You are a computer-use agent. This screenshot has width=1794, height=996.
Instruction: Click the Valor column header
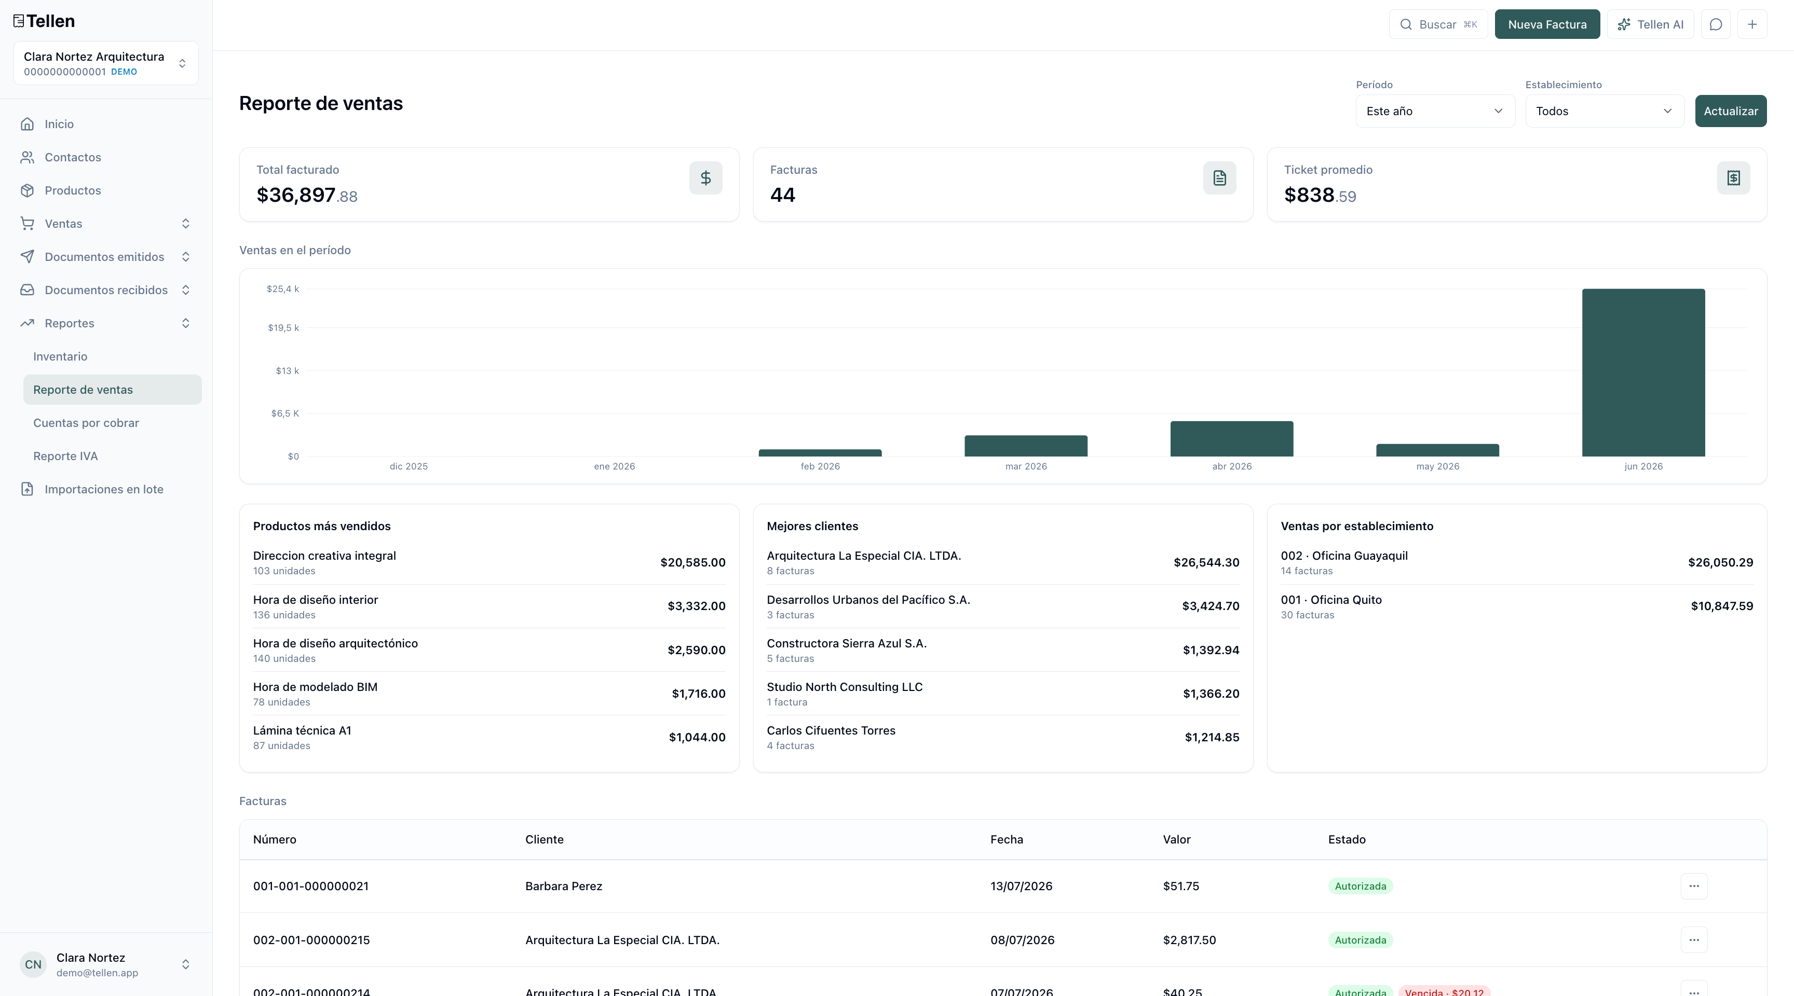[1176, 839]
